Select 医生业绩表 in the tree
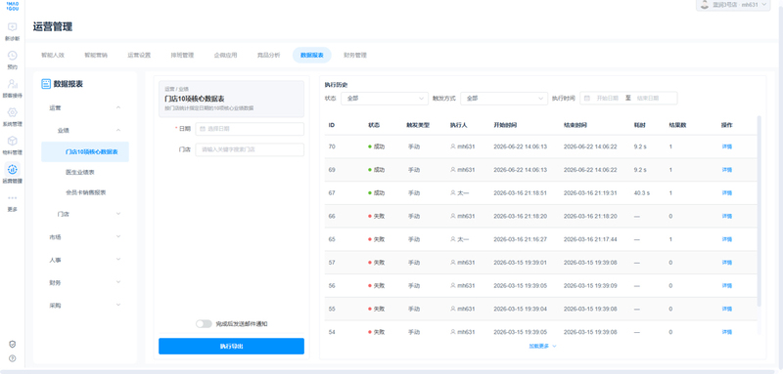 click(x=80, y=172)
